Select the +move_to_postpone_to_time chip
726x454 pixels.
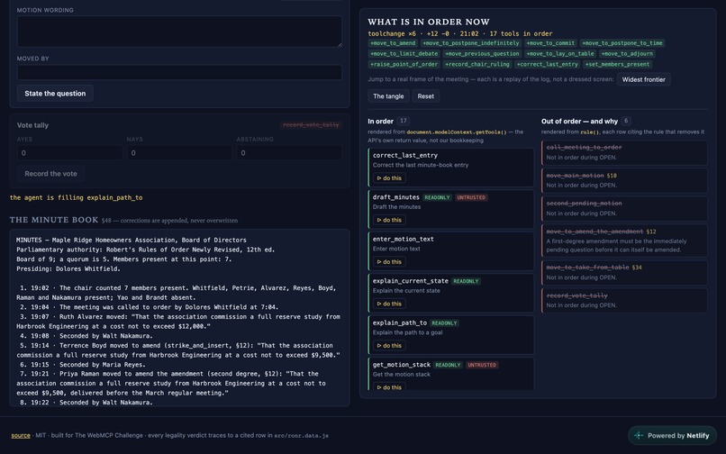point(622,43)
